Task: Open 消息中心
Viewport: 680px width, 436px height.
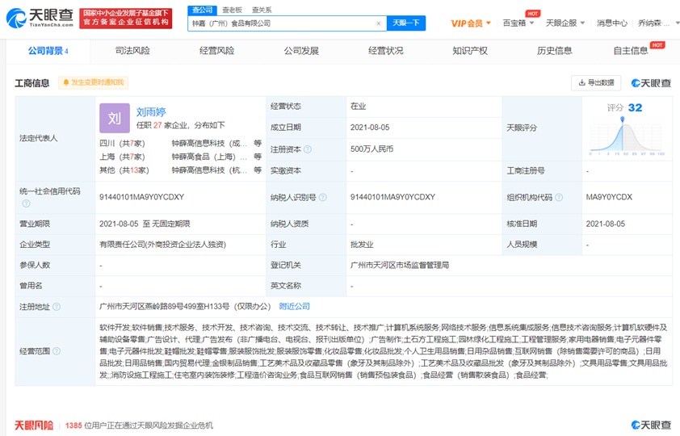Action: 612,23
